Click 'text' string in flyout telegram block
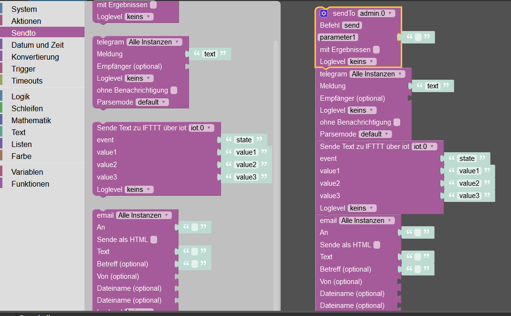Screen dimensions: 511x316 coord(210,54)
